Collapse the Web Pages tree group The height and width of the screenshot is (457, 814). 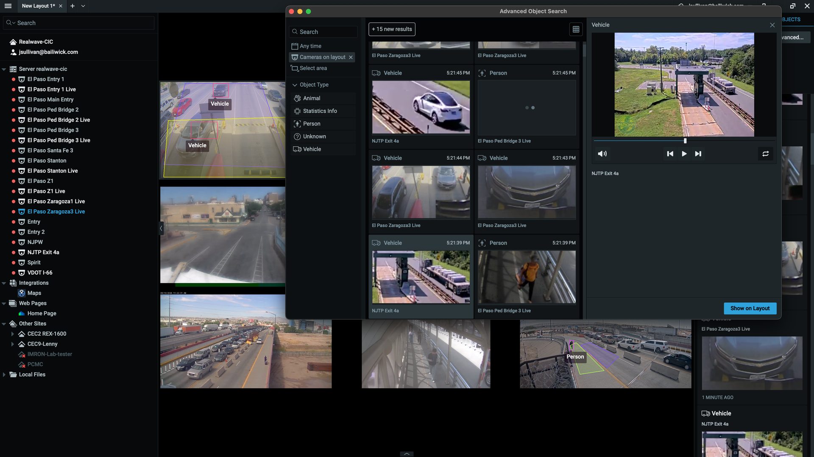tap(4, 303)
